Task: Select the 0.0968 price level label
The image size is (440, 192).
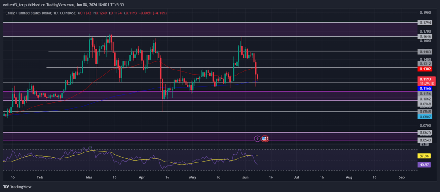Action: (x=424, y=104)
